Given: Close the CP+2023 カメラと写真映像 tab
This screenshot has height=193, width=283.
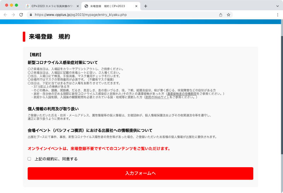Looking at the screenshot, I should pos(77,6).
